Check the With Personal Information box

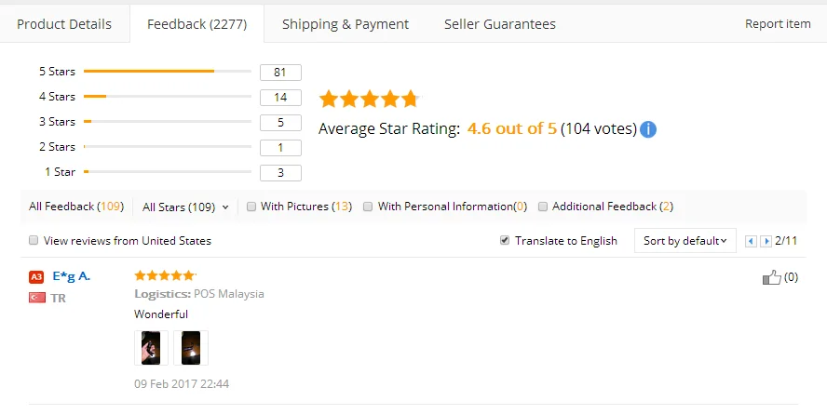tap(369, 207)
